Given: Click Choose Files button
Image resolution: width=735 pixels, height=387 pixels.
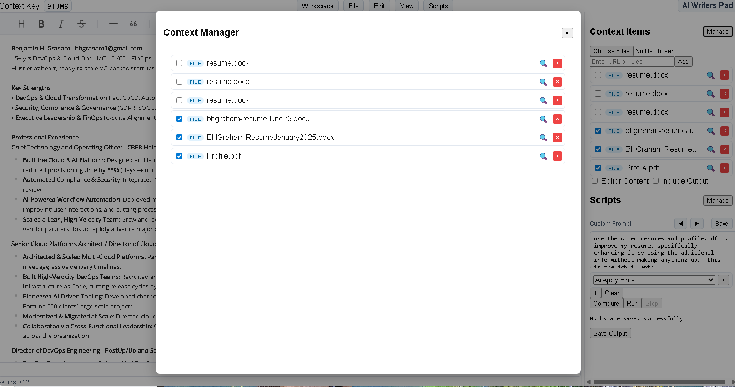Looking at the screenshot, I should coord(612,51).
